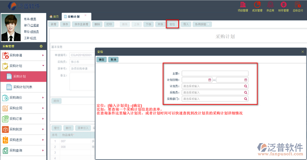The height and width of the screenshot is (160, 307).
Task: Open the 采购计划列表 submenu item
Action: click(x=23, y=87)
